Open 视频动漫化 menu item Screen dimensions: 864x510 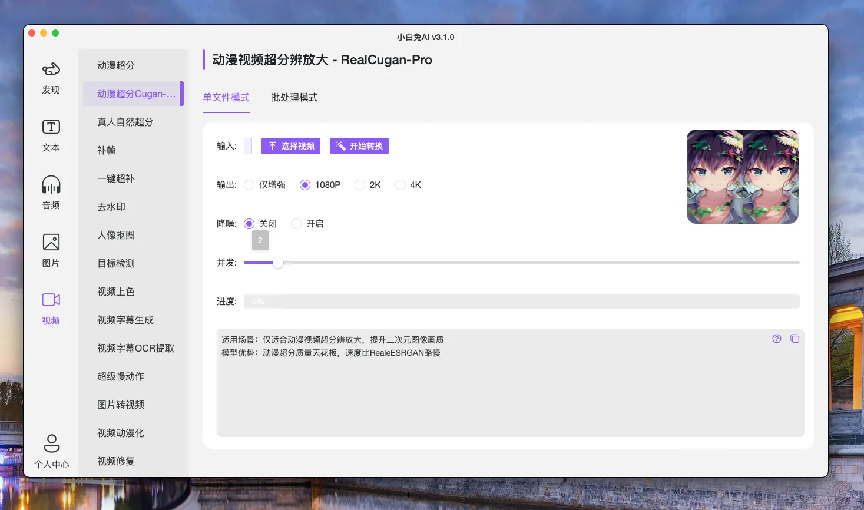[133, 433]
